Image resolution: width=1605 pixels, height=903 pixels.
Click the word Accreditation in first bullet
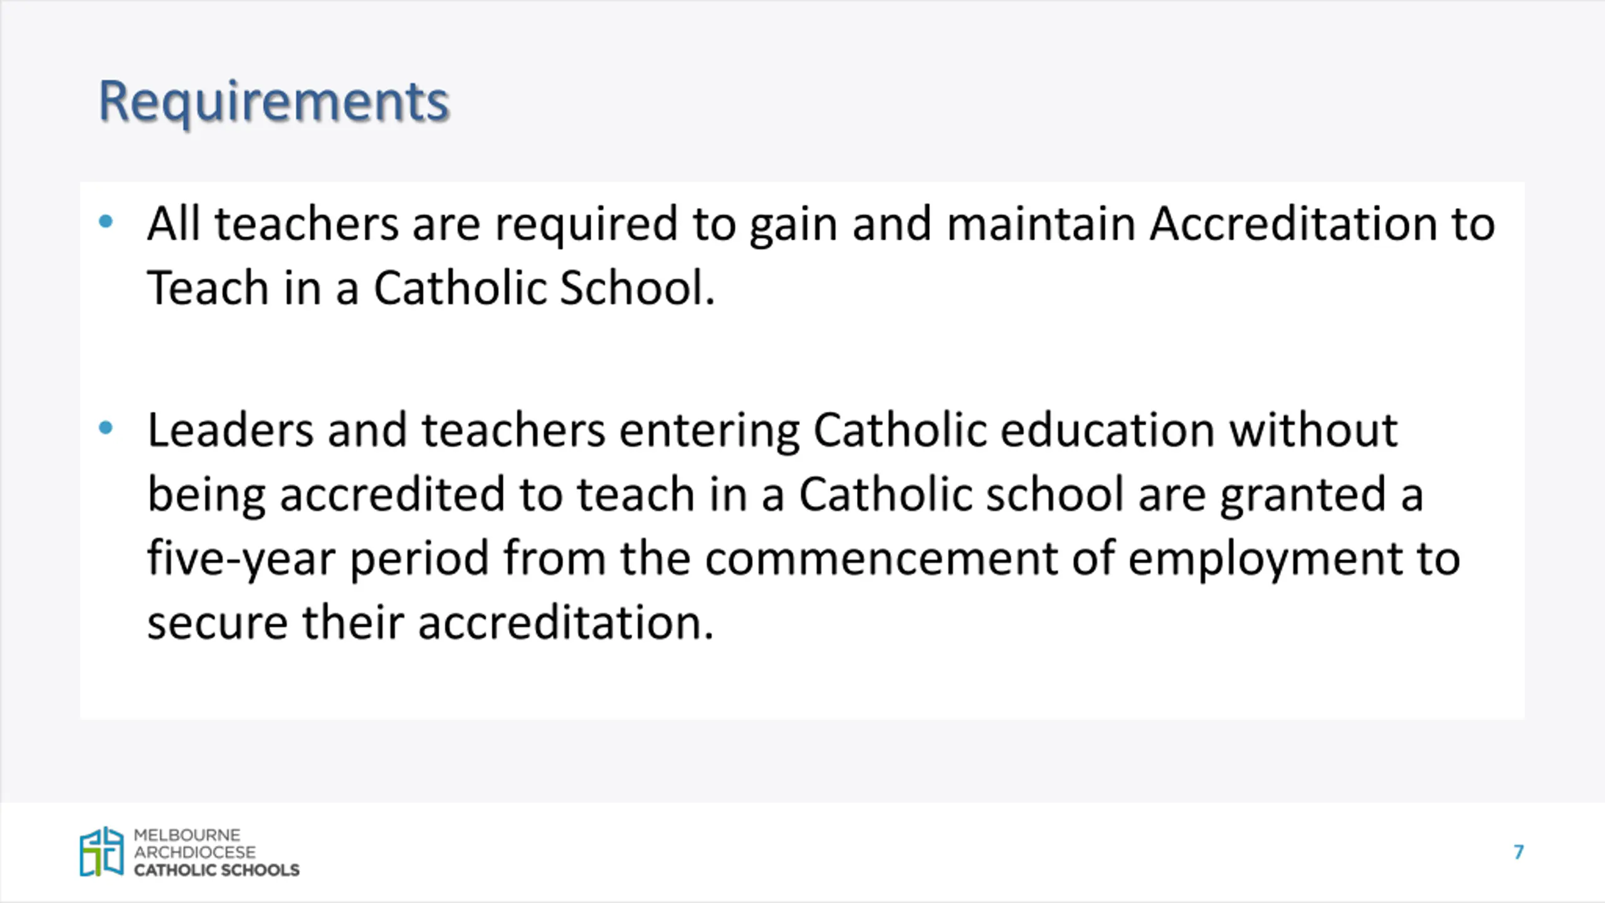pos(1293,224)
